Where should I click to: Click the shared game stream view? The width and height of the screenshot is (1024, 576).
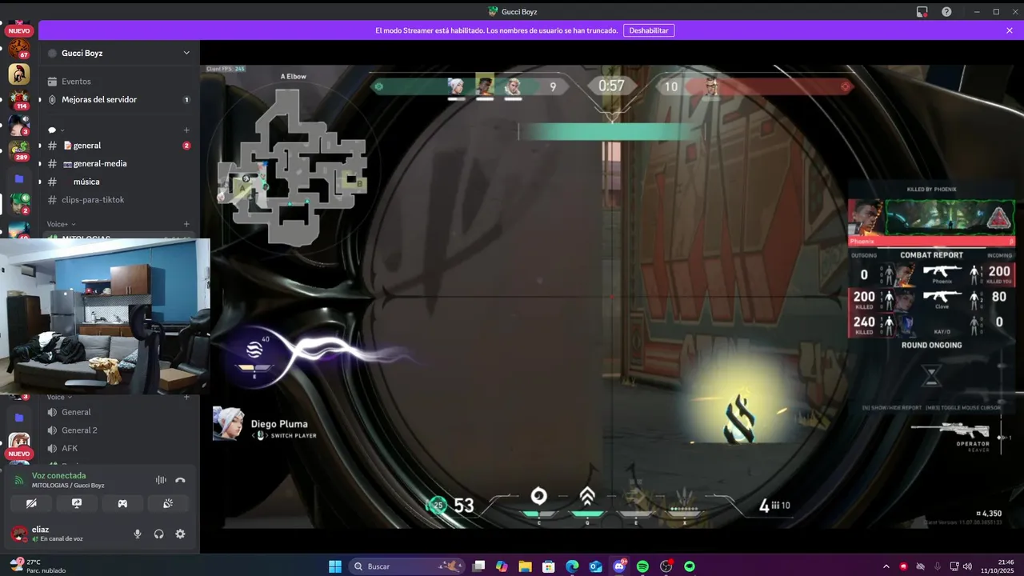[612, 297]
